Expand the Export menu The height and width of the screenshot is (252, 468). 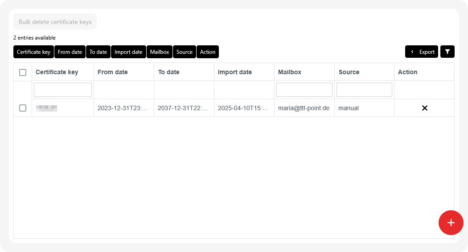click(422, 52)
